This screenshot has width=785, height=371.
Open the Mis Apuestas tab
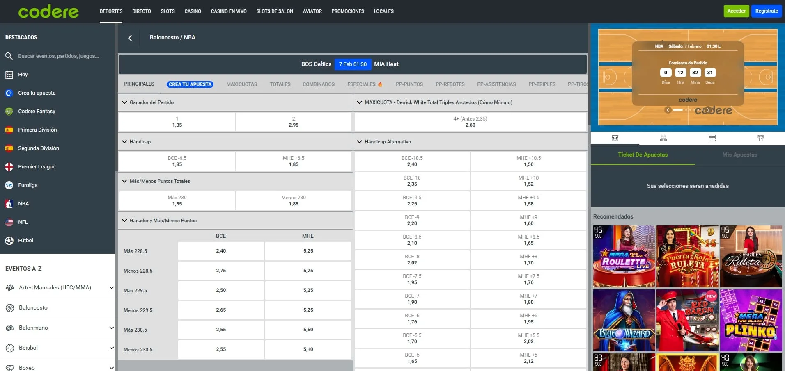click(x=740, y=155)
